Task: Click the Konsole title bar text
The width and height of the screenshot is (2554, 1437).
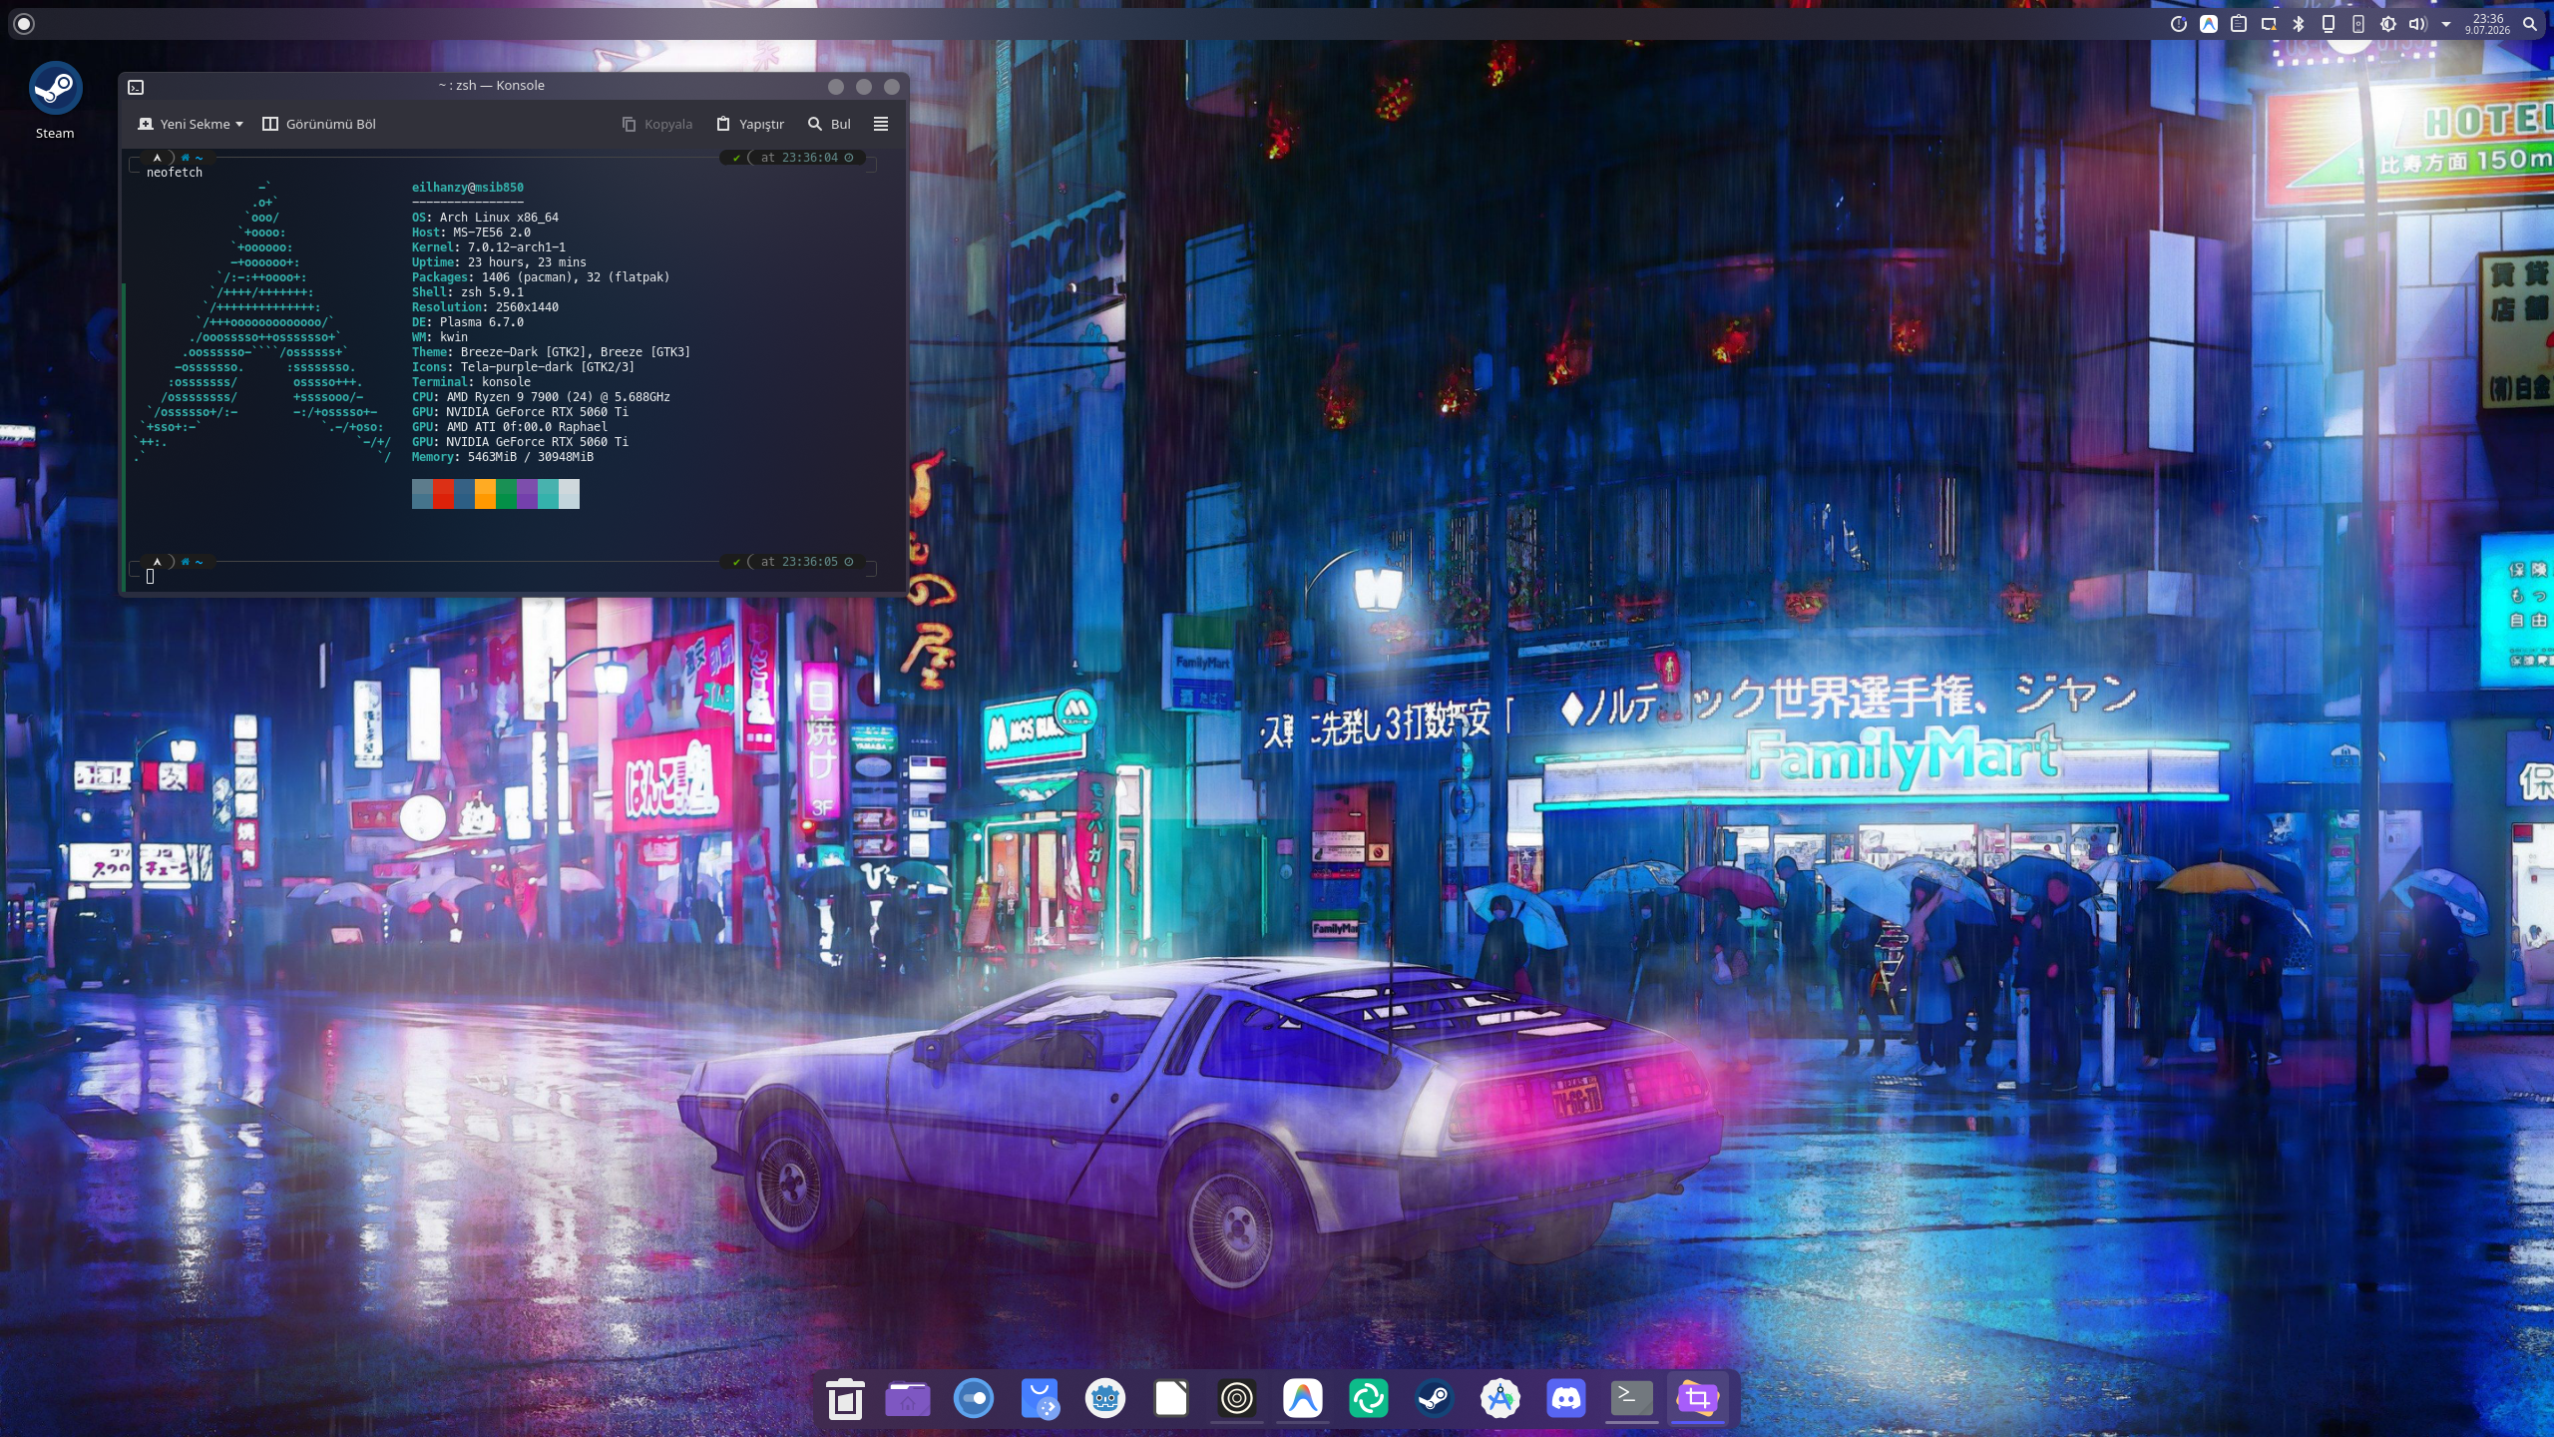Action: pyautogui.click(x=491, y=85)
